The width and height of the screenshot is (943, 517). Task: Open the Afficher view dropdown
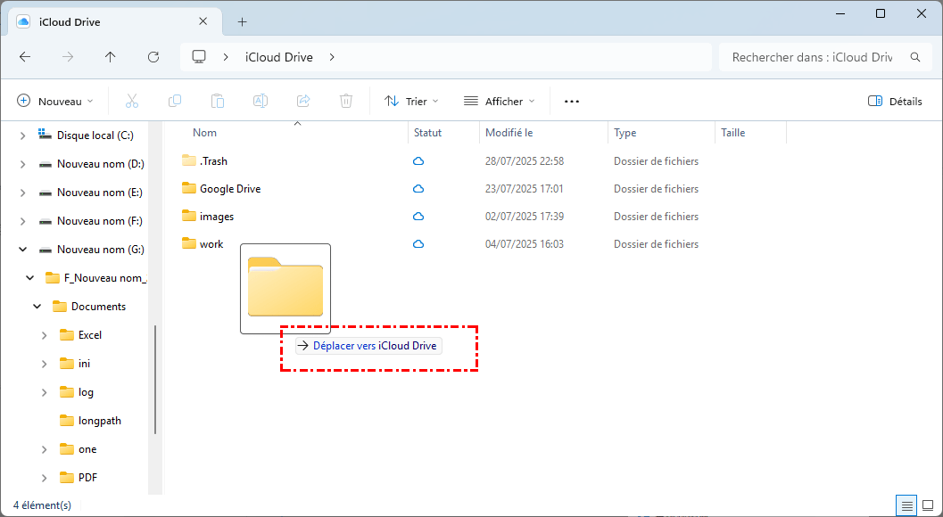point(500,101)
